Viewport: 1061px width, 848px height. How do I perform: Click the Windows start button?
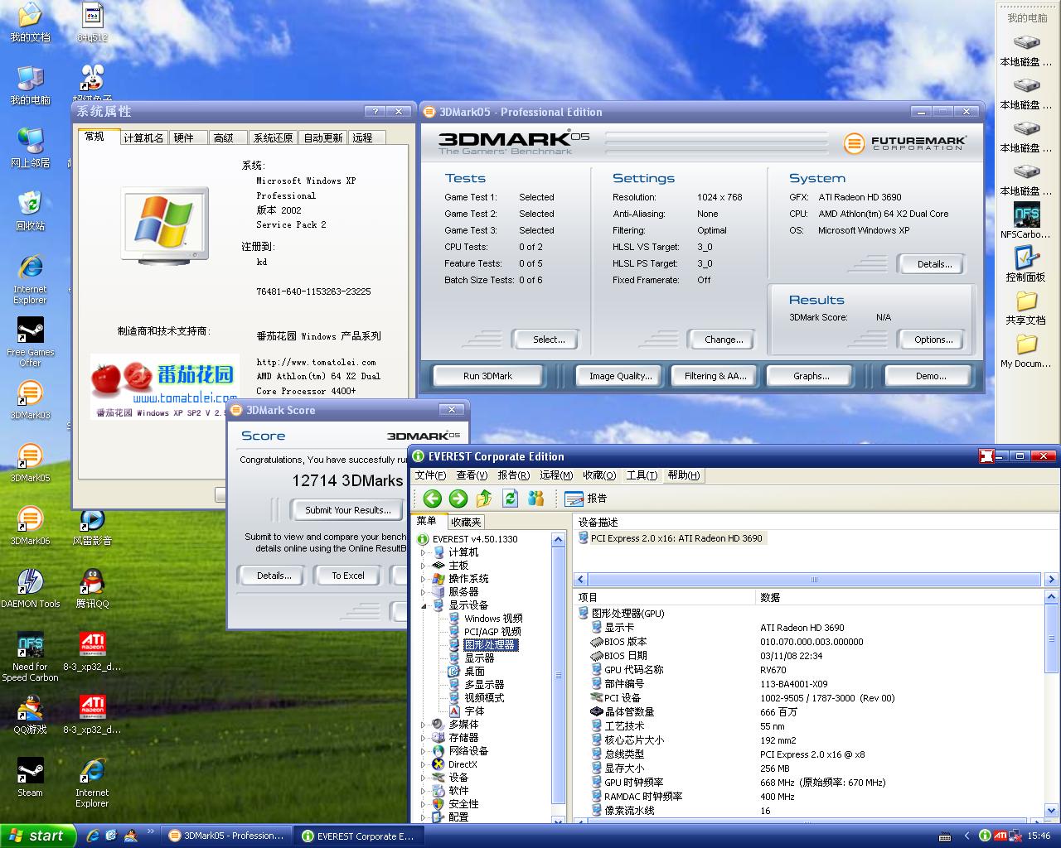click(37, 836)
